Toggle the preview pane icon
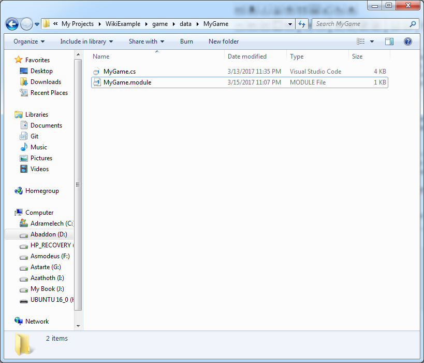The image size is (424, 363). [389, 41]
